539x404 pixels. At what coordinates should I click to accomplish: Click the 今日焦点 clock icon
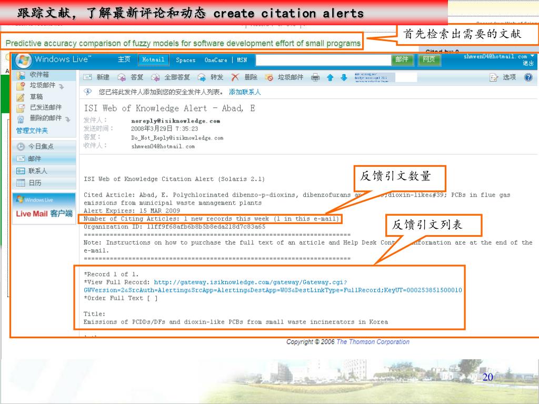click(21, 147)
